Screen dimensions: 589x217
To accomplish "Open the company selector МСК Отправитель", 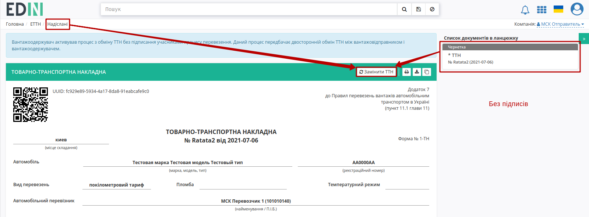I will pos(560,24).
